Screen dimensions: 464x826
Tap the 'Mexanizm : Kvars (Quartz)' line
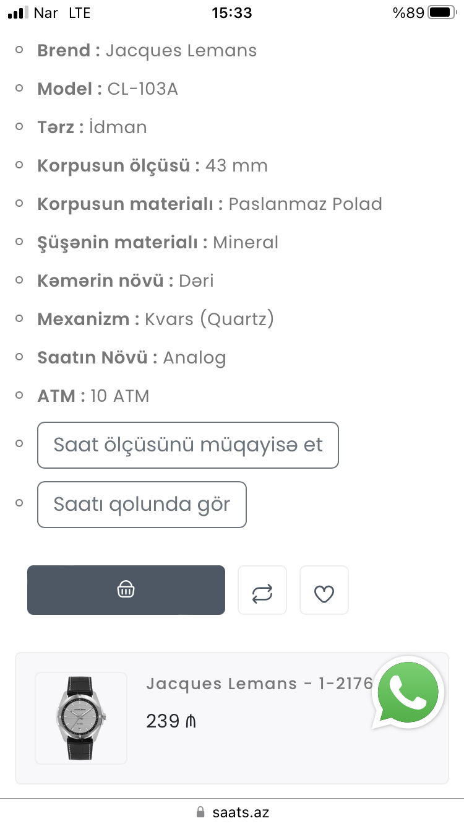(x=155, y=320)
